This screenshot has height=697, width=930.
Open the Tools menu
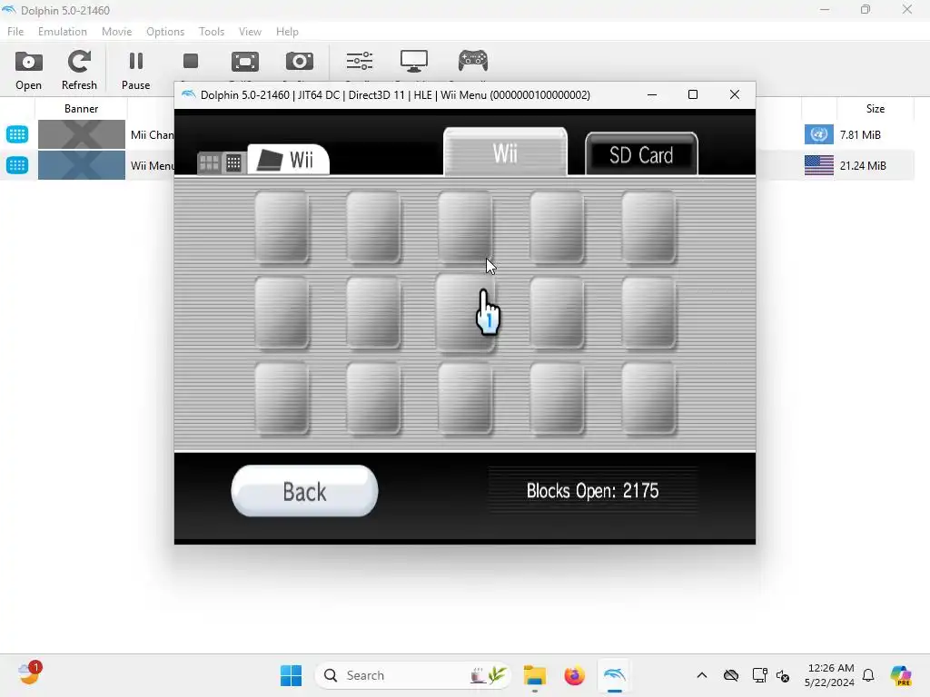[212, 32]
